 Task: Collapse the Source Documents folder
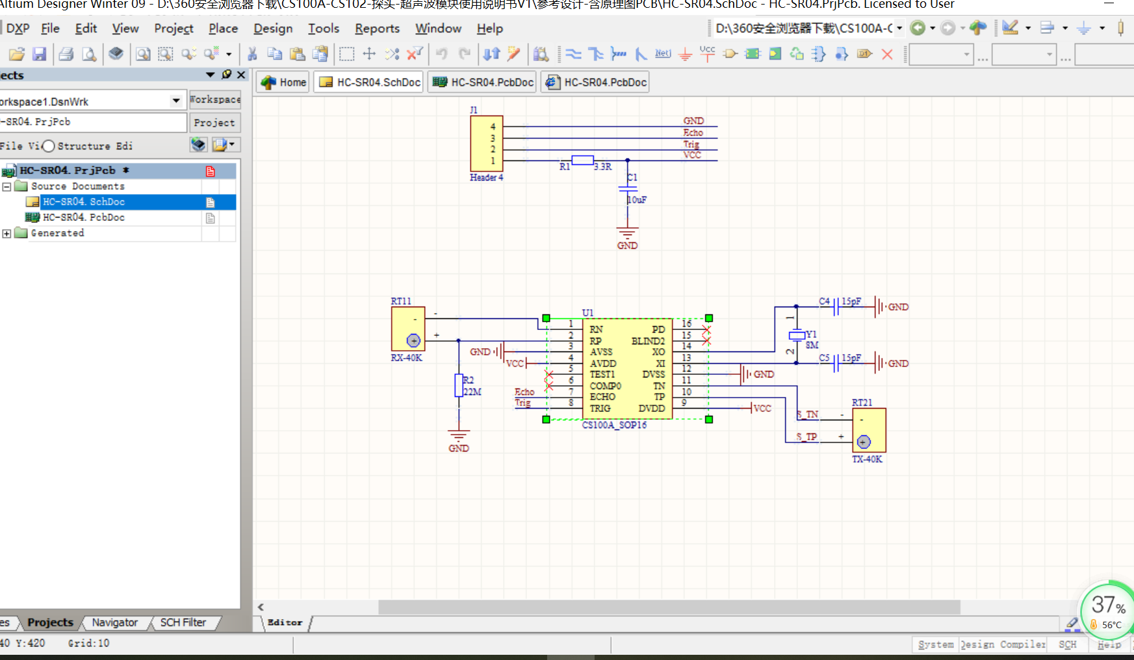point(6,186)
